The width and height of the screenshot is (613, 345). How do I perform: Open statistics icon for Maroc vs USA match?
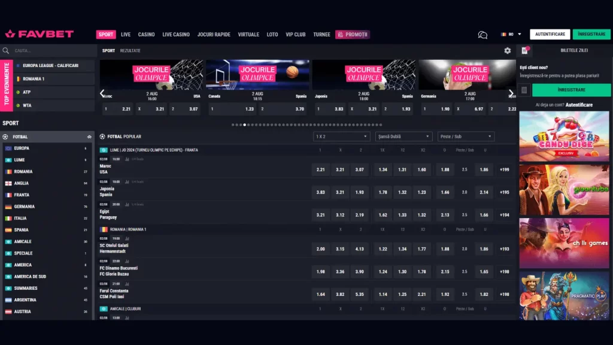pos(127,159)
